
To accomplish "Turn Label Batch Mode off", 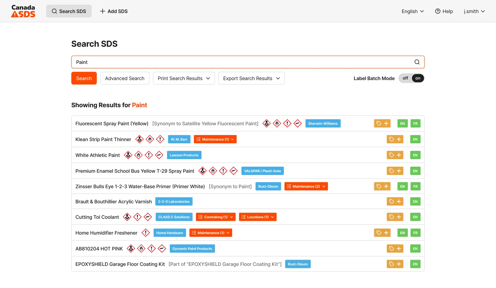I will coord(405,78).
